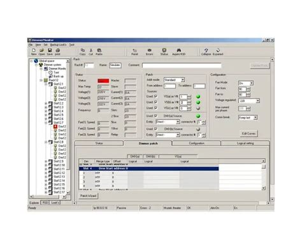The image size is (302, 248).
Task: Click the Upload Rack button
Action: tap(260, 66)
